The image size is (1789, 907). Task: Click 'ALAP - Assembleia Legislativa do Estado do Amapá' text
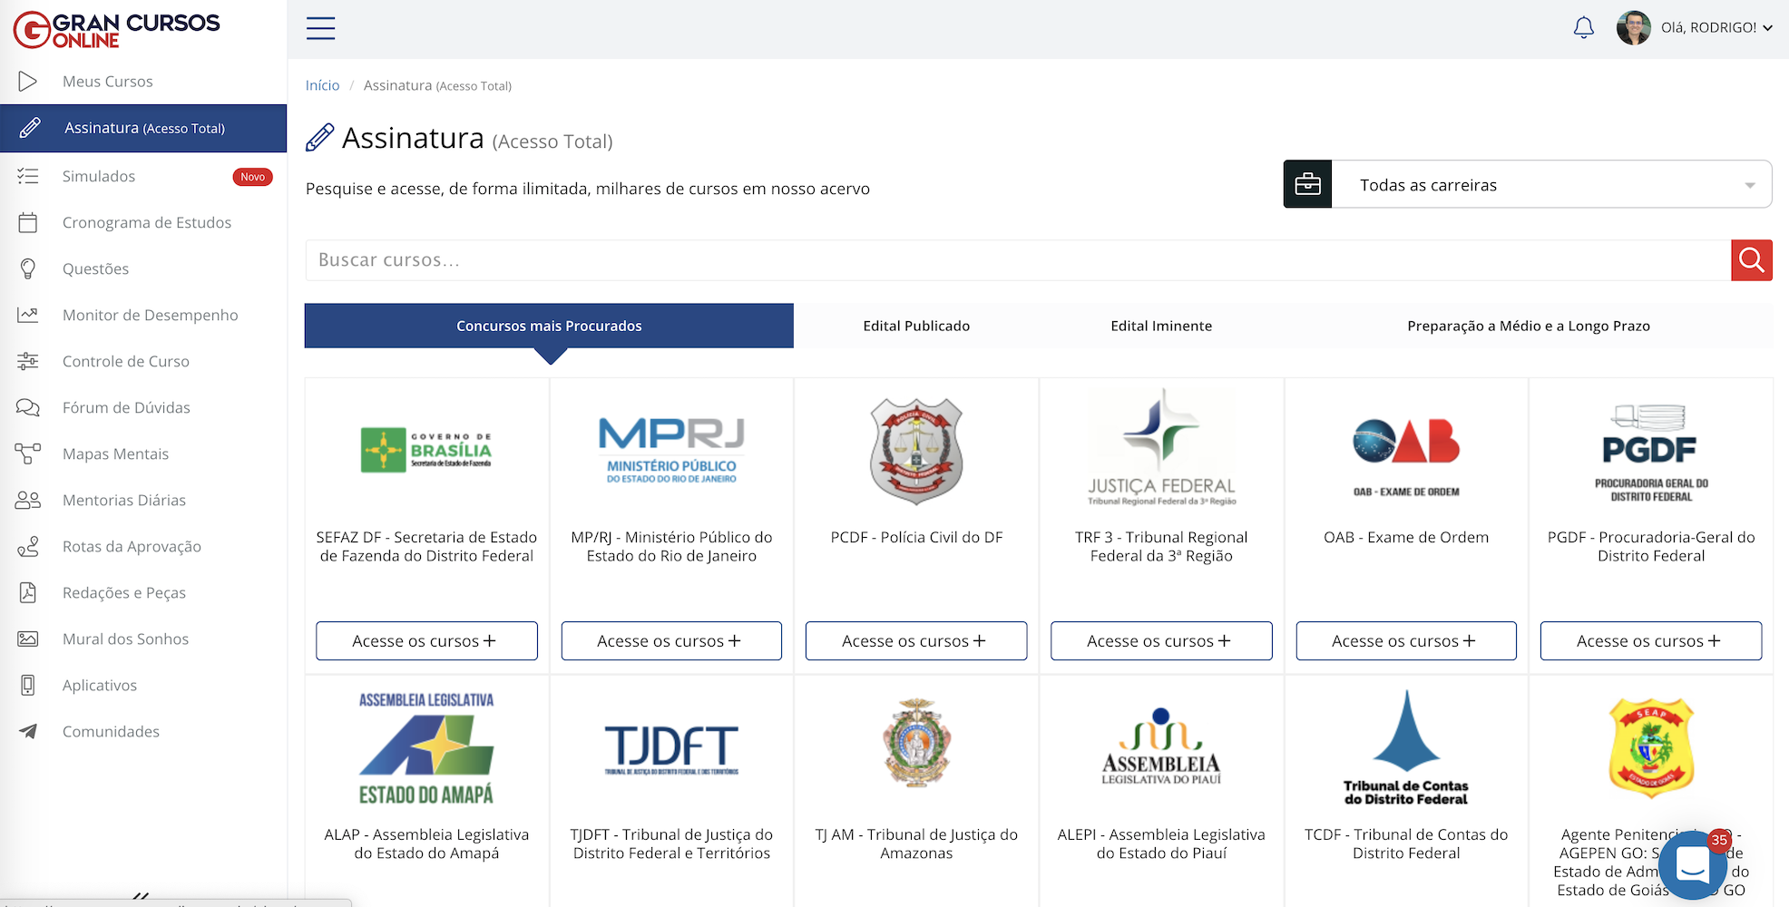pos(426,844)
